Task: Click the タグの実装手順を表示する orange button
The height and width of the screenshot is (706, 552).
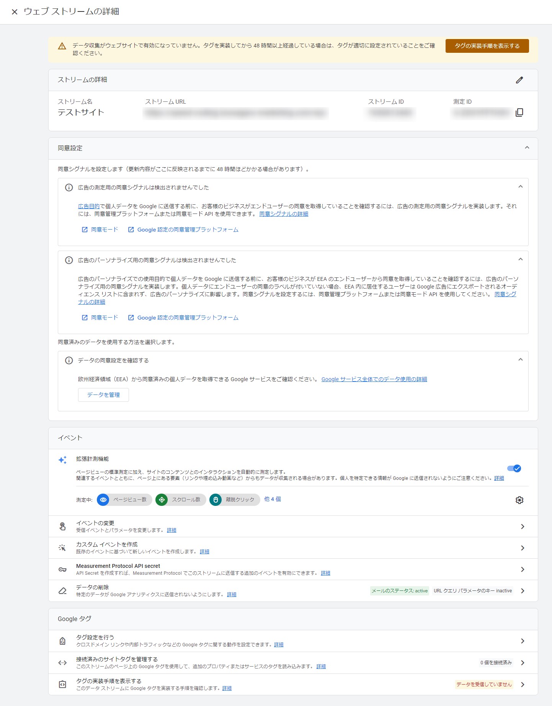Action: pos(487,46)
